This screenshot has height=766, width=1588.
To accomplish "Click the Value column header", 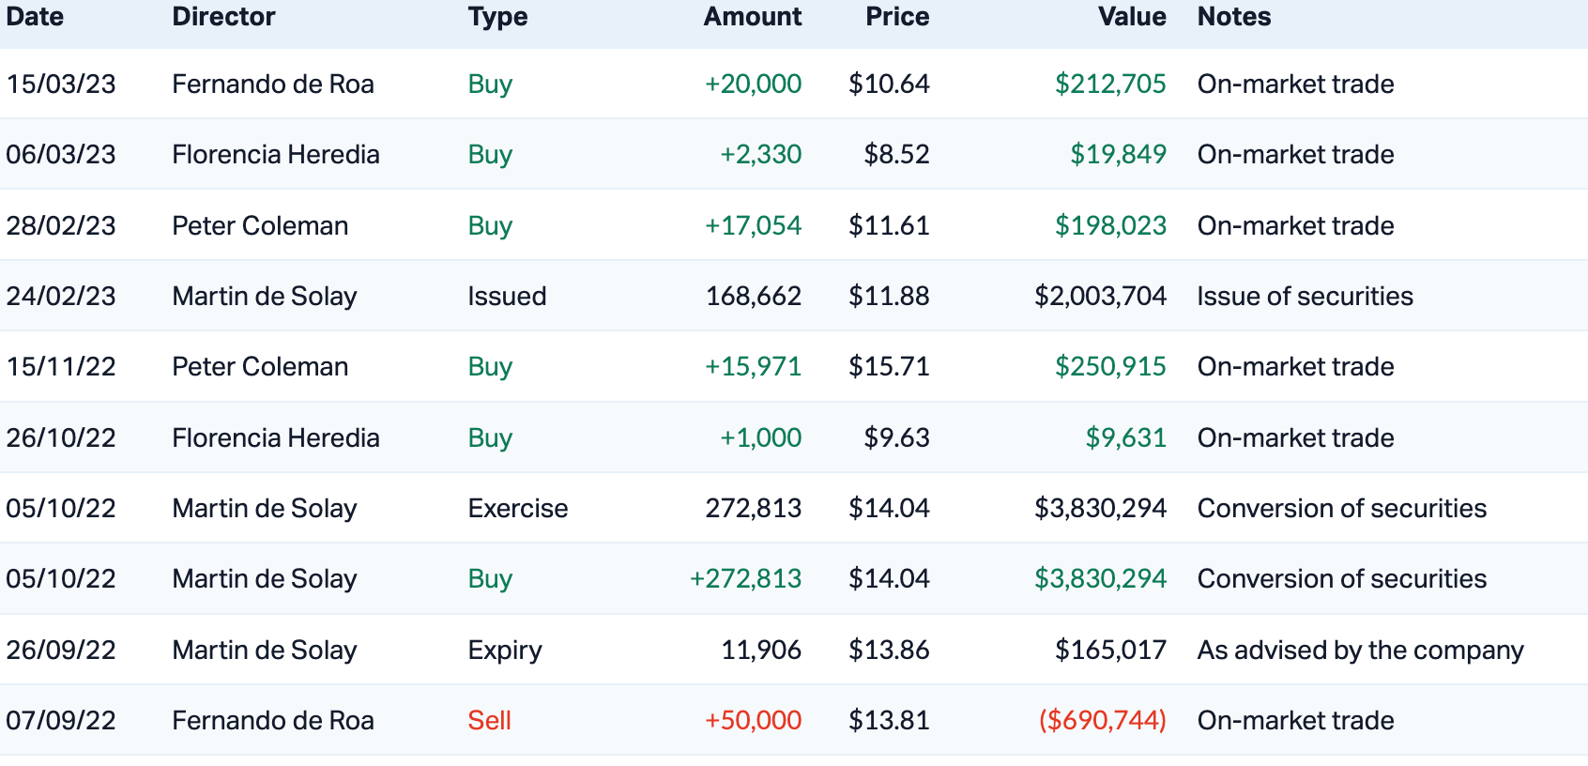I will pyautogui.click(x=1132, y=17).
